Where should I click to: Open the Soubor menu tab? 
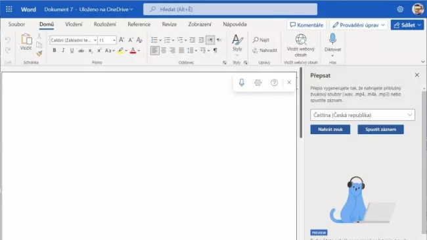pos(16,24)
